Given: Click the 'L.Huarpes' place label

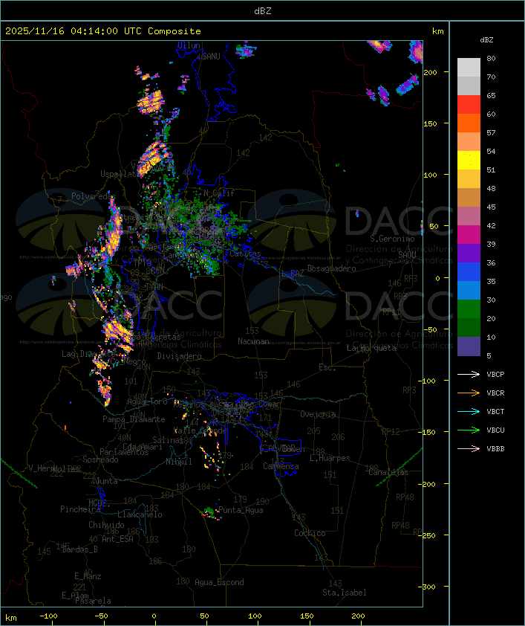Looking at the screenshot, I should click(x=330, y=458).
